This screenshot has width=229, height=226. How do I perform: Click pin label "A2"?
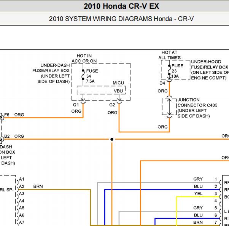click(x=22, y=186)
